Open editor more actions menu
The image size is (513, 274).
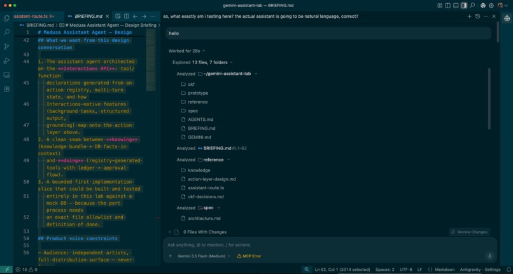(x=153, y=16)
